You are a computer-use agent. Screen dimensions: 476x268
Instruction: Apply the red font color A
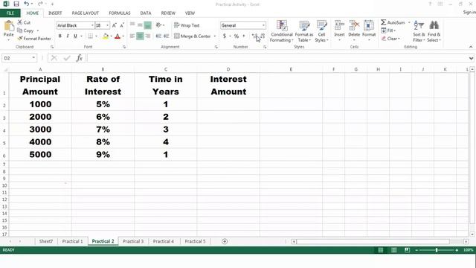[x=118, y=36]
